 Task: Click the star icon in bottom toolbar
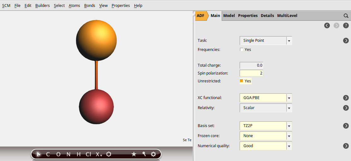[x=134, y=154]
